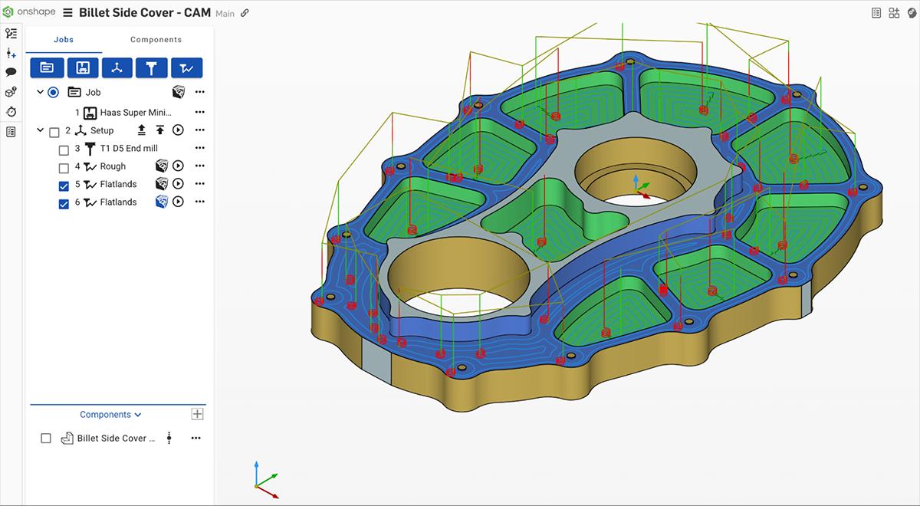Click the add component plus button
Viewport: 920px width, 506px height.
click(197, 413)
